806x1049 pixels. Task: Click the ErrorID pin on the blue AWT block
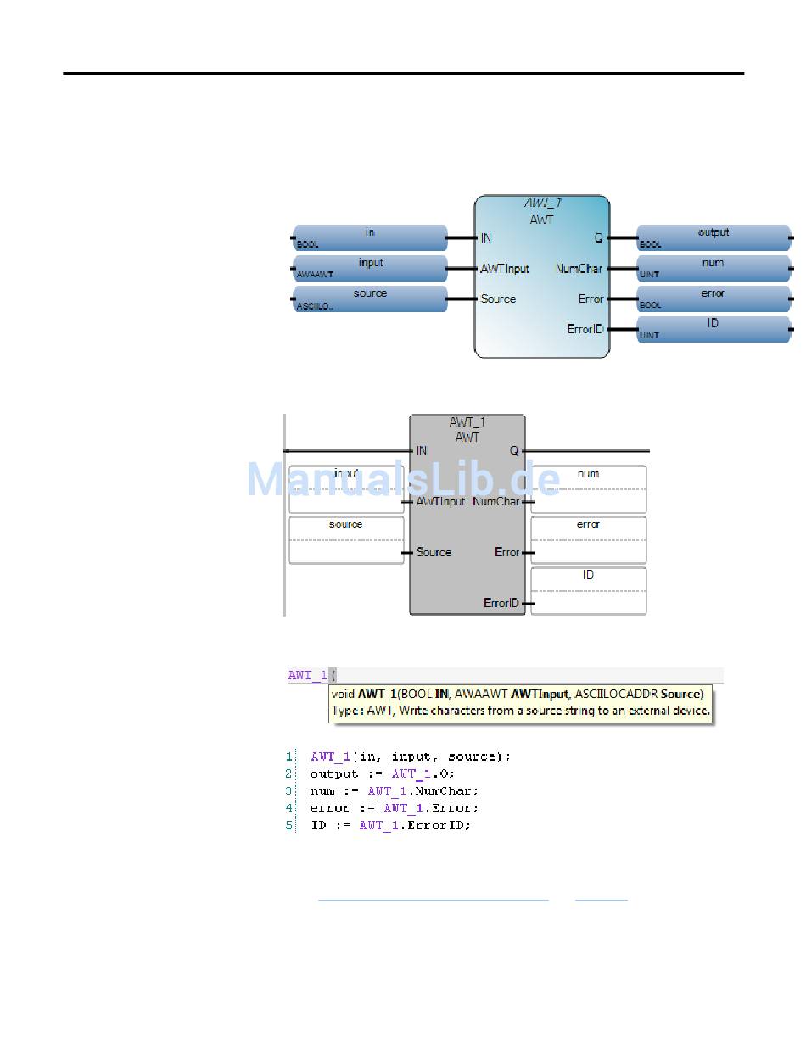coord(586,329)
